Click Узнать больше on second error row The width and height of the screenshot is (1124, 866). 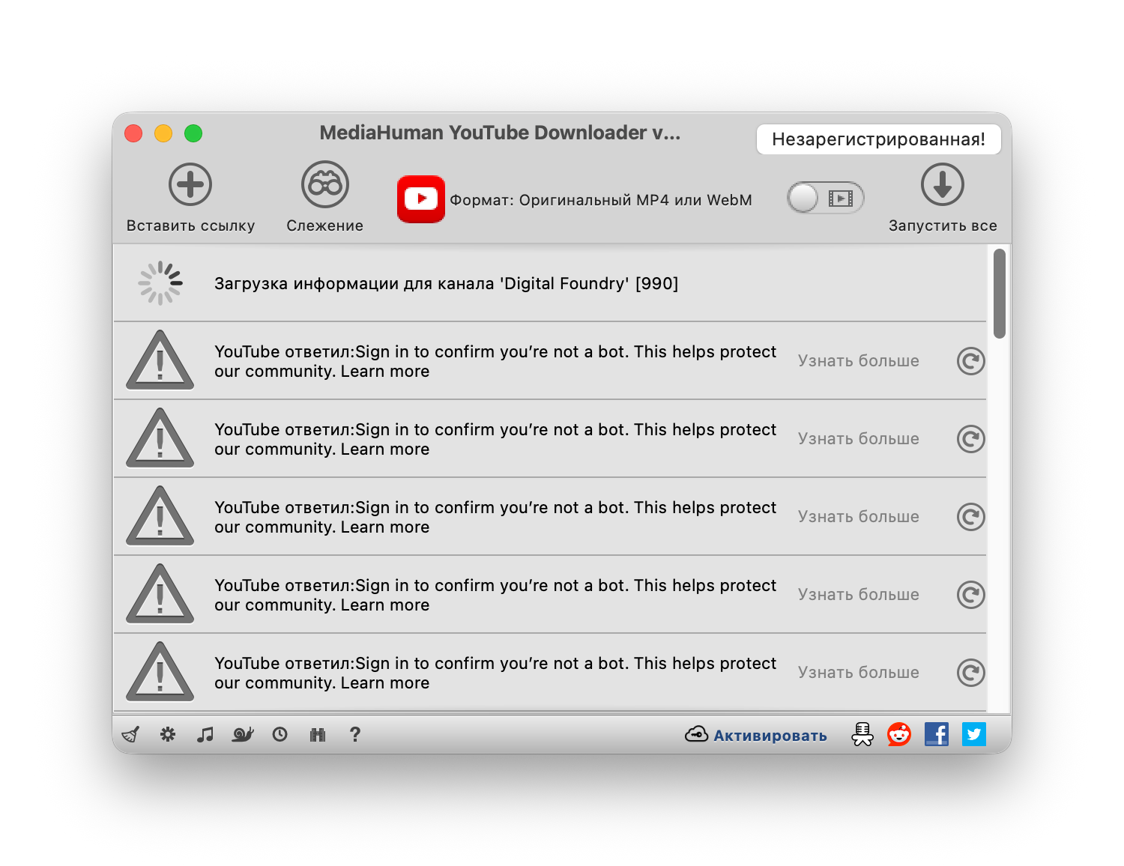pos(858,439)
